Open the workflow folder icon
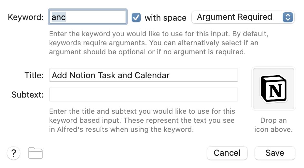 pos(35,153)
